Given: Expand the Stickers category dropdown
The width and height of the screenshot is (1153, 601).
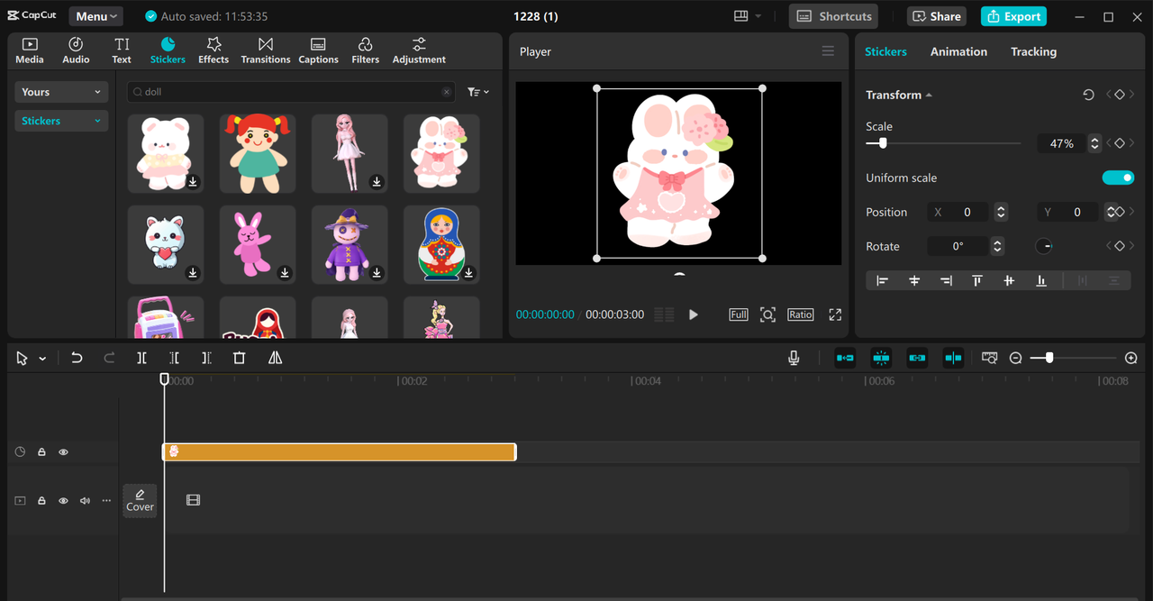Looking at the screenshot, I should [x=61, y=121].
